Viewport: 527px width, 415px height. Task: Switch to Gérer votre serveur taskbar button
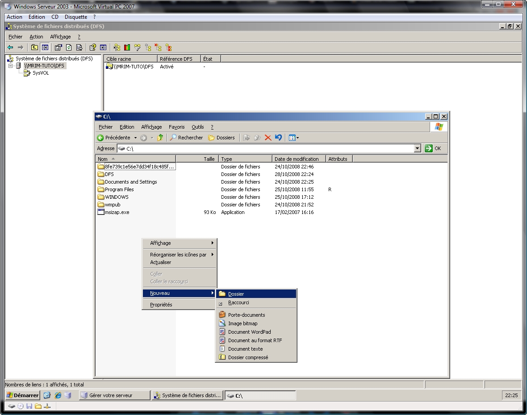(115, 395)
